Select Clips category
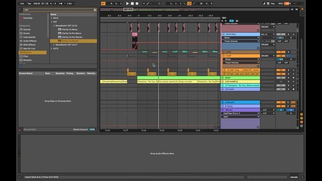 click(26, 56)
